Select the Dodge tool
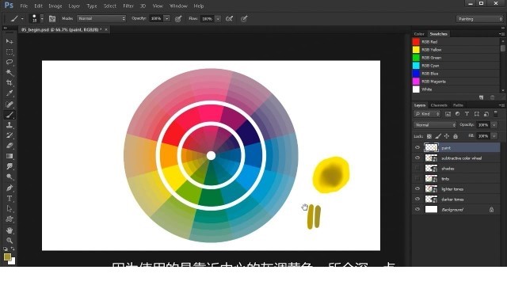This screenshot has height=285, width=507. click(10, 177)
